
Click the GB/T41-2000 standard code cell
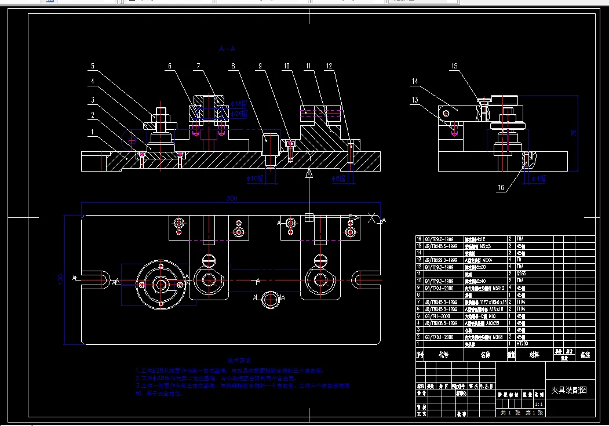(437, 316)
